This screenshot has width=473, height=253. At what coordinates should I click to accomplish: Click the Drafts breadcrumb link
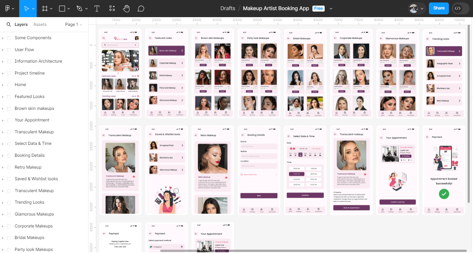[228, 8]
